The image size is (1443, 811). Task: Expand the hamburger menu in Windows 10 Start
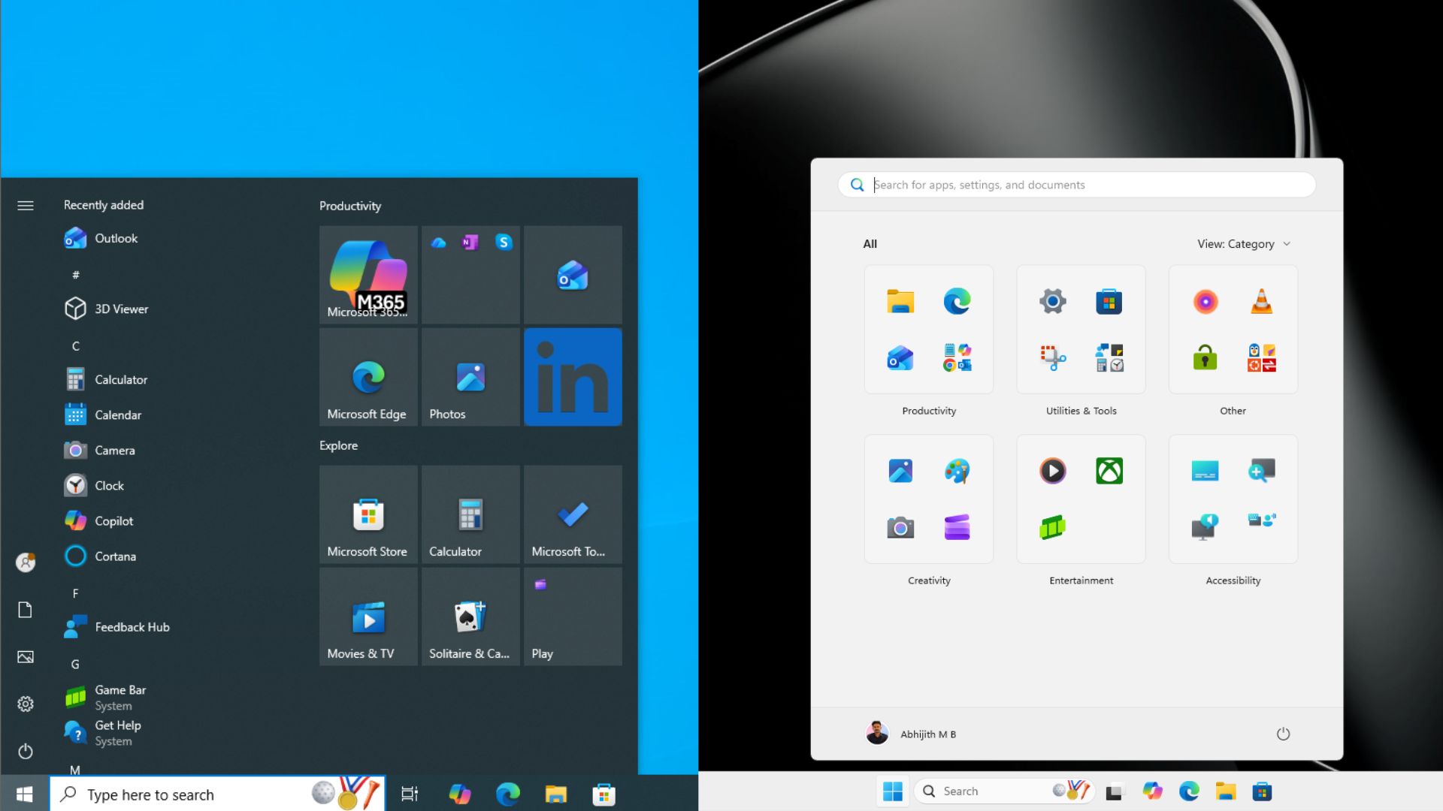point(26,205)
